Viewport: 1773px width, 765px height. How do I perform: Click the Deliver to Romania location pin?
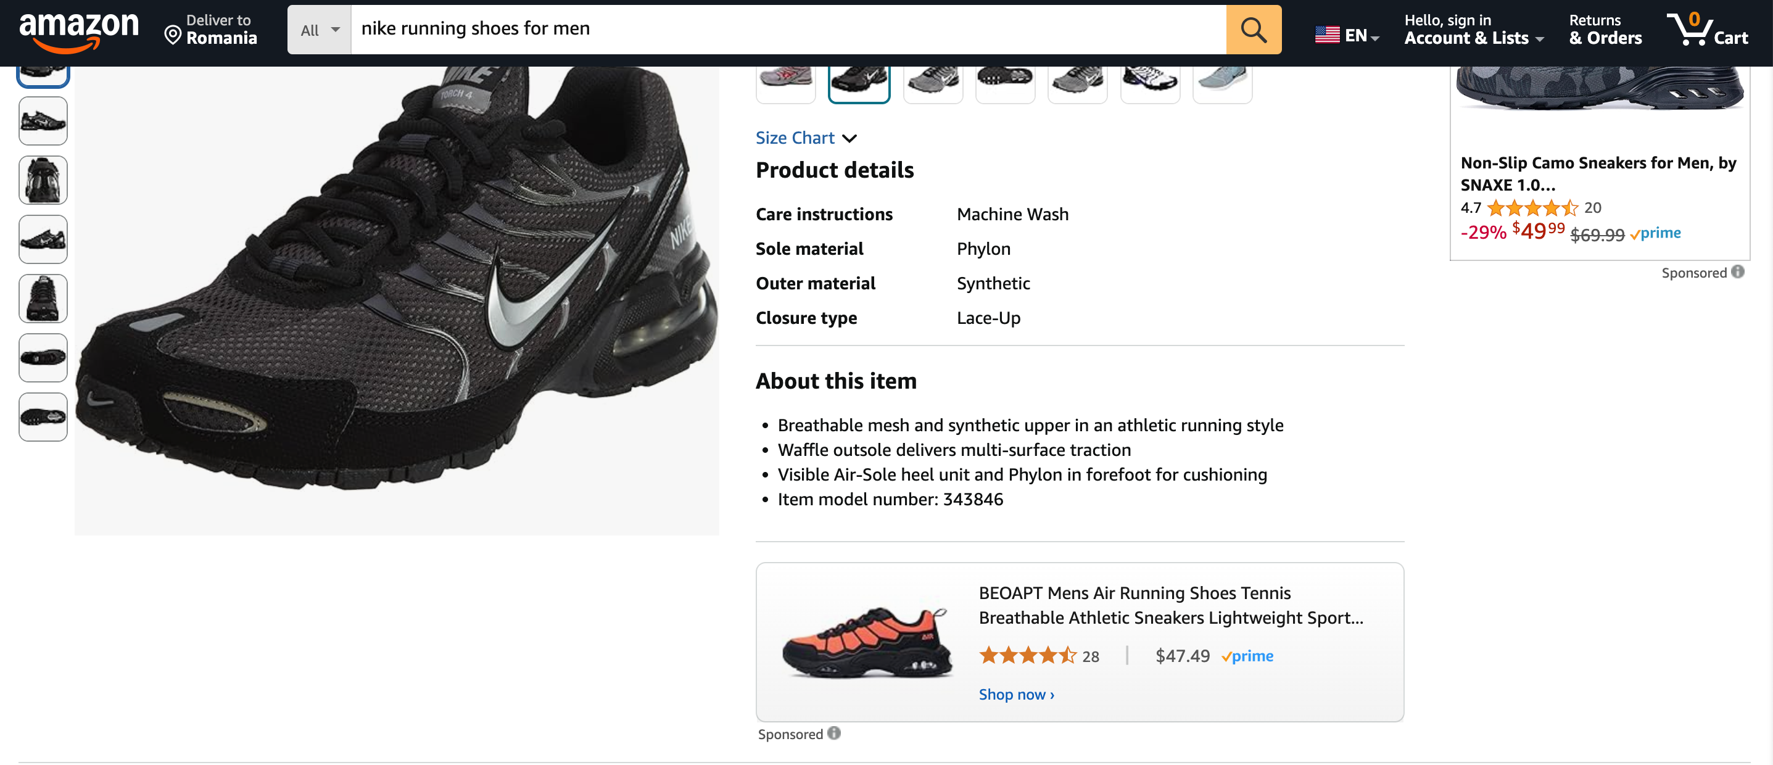tap(173, 35)
